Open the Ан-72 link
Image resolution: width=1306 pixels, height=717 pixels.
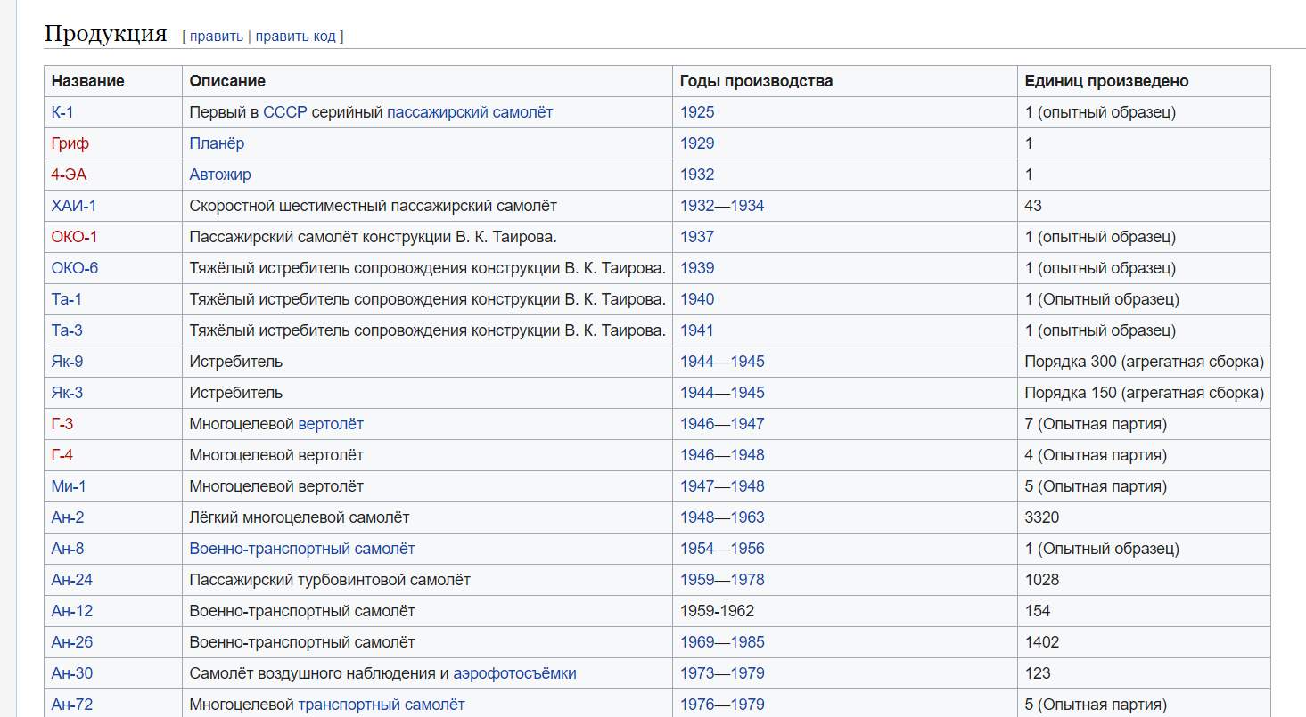pos(72,705)
